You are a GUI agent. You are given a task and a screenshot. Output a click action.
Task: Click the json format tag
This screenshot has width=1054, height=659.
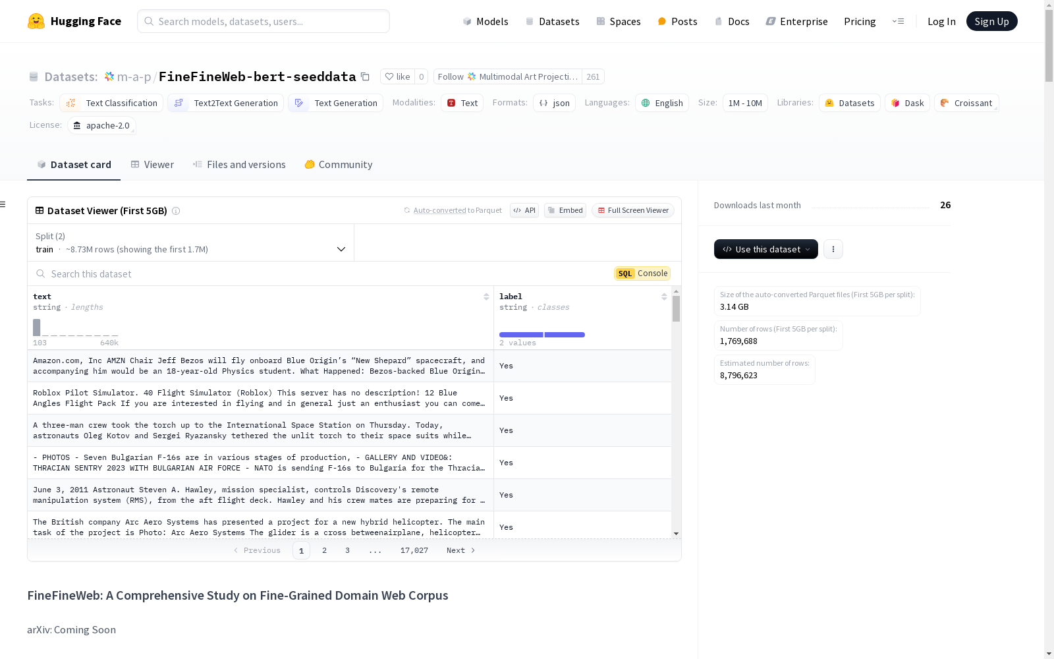(554, 103)
